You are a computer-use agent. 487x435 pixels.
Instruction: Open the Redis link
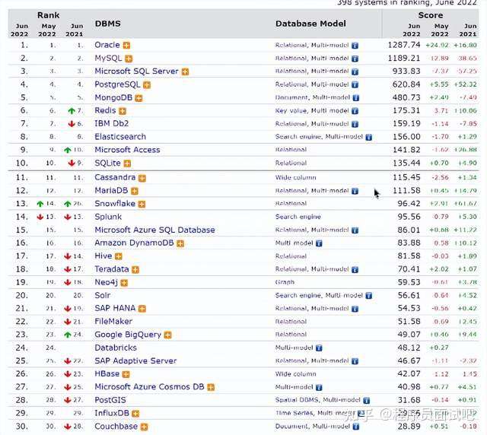click(x=105, y=110)
